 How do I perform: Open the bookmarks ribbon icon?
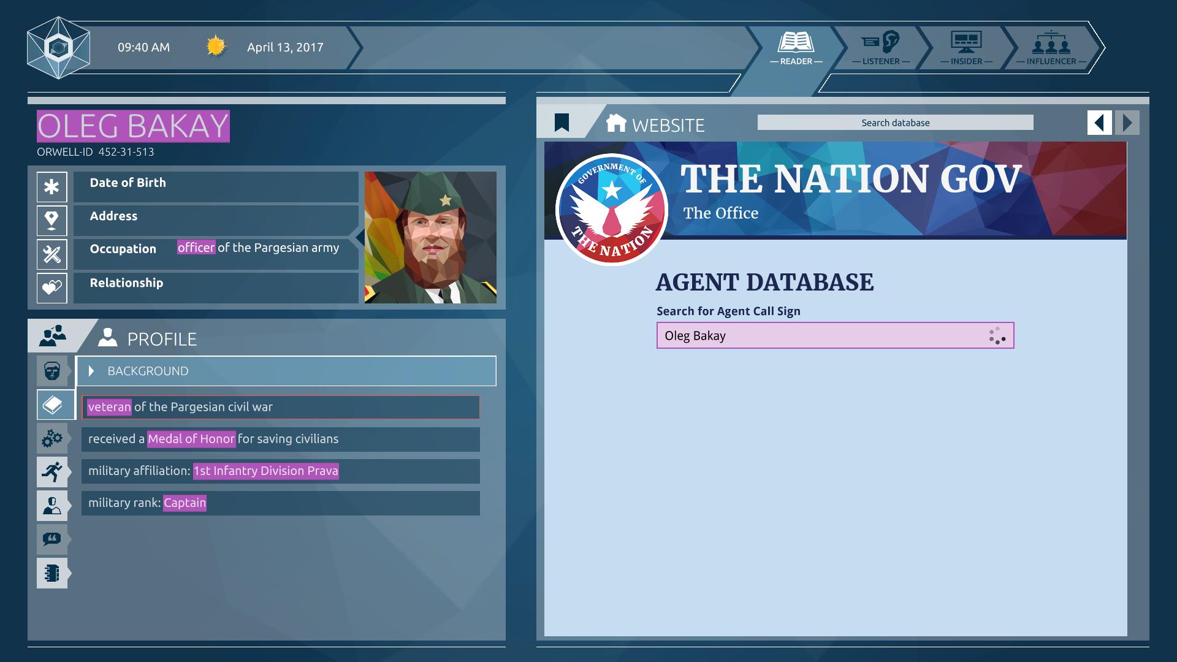(562, 123)
